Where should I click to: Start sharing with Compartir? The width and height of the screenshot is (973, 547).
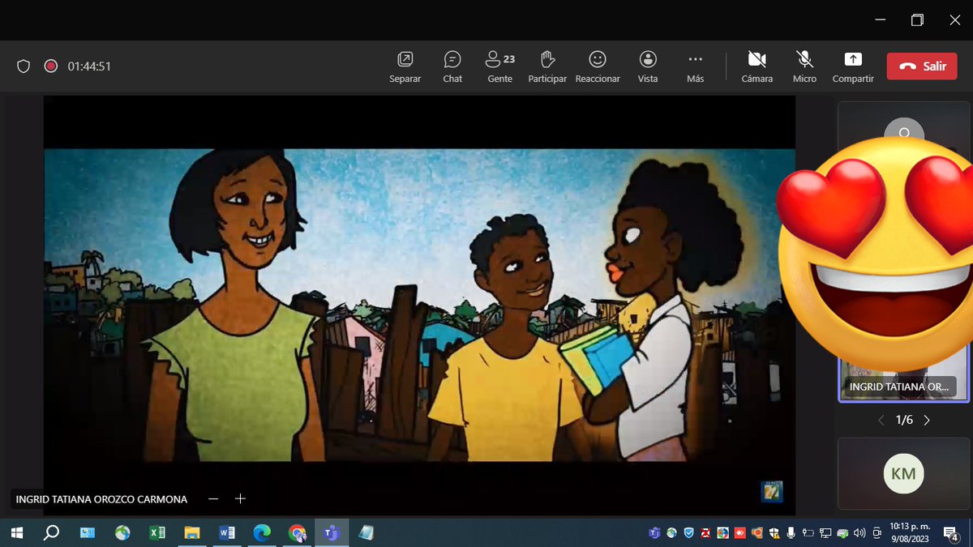pyautogui.click(x=853, y=67)
